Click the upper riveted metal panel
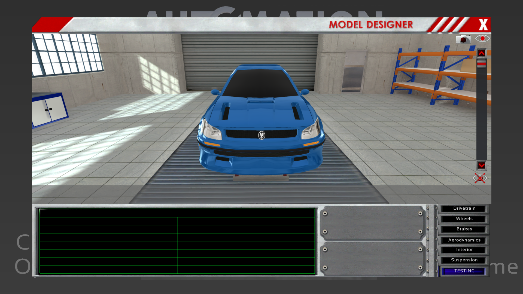Image resolution: width=523 pixels, height=294 pixels. [x=372, y=222]
